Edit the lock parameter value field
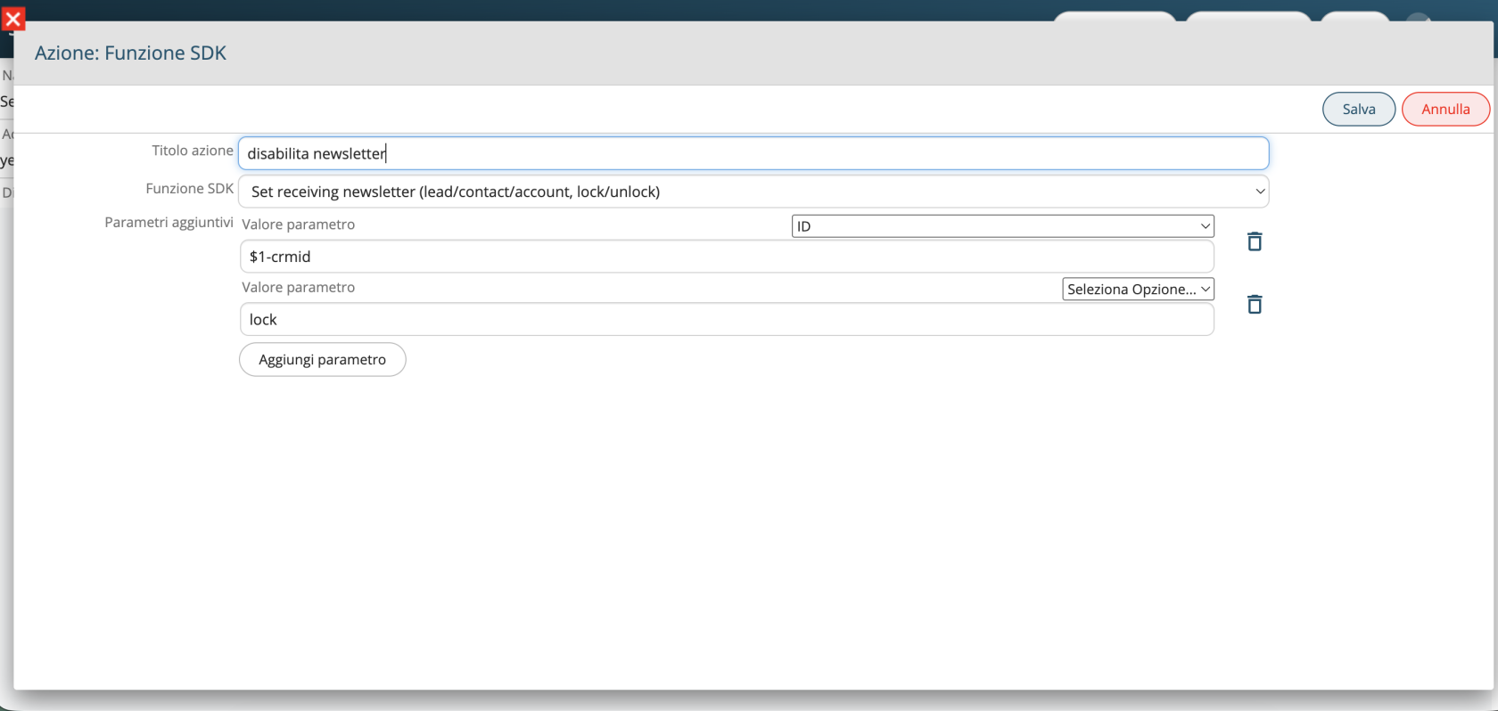Screen dimensions: 1498x711 point(727,319)
